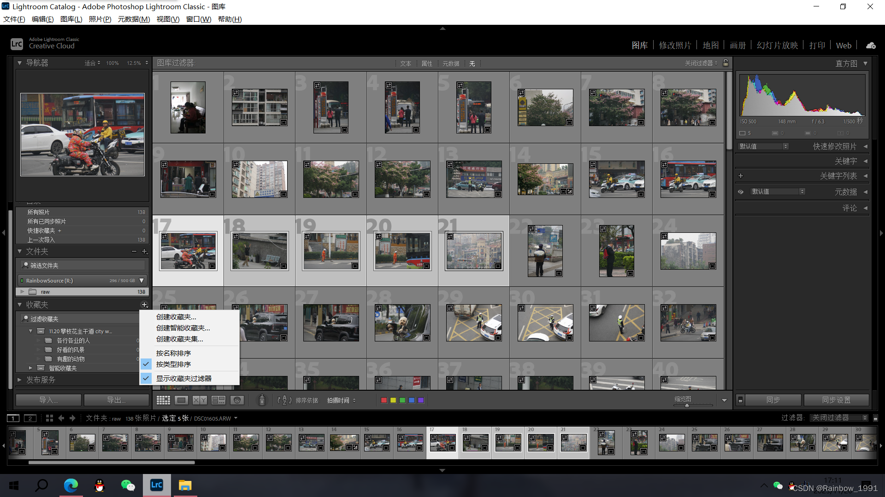The image size is (885, 497).
Task: Enable 元数据 library filter mode
Action: pos(451,64)
